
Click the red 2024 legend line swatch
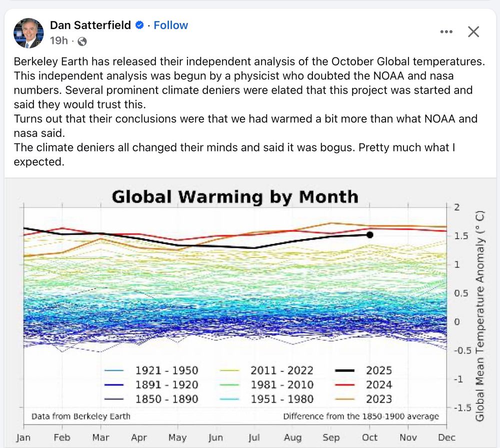344,385
